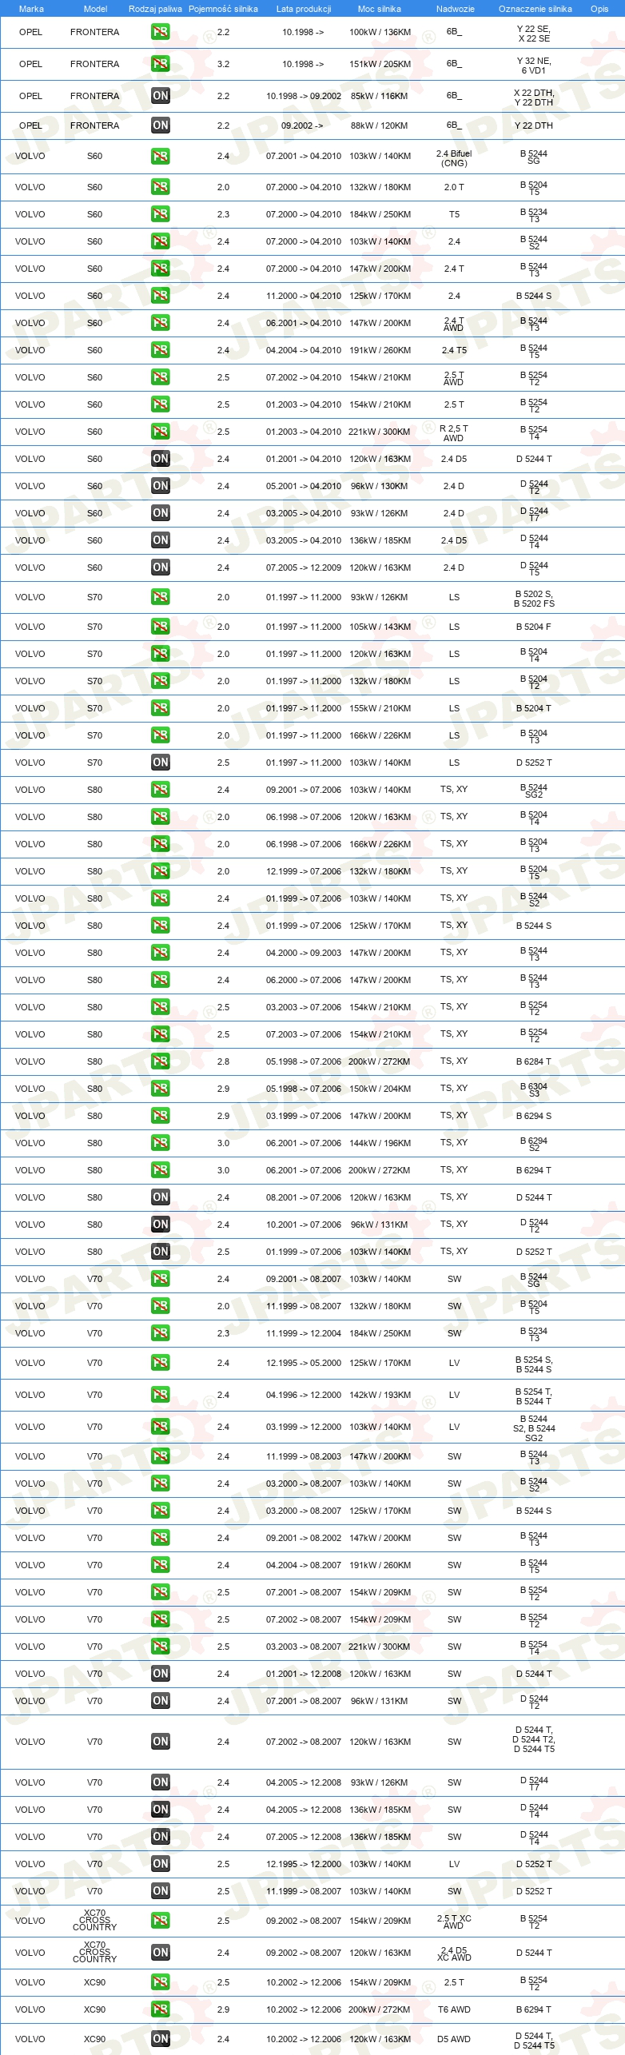Click petrol icon in V70 11.1999 -> 12.2004 row
625x2055 pixels.
click(x=160, y=1333)
